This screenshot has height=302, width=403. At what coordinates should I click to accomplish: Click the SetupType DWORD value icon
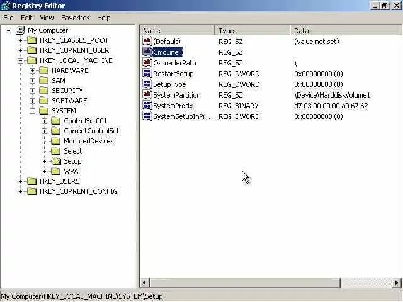tap(147, 84)
